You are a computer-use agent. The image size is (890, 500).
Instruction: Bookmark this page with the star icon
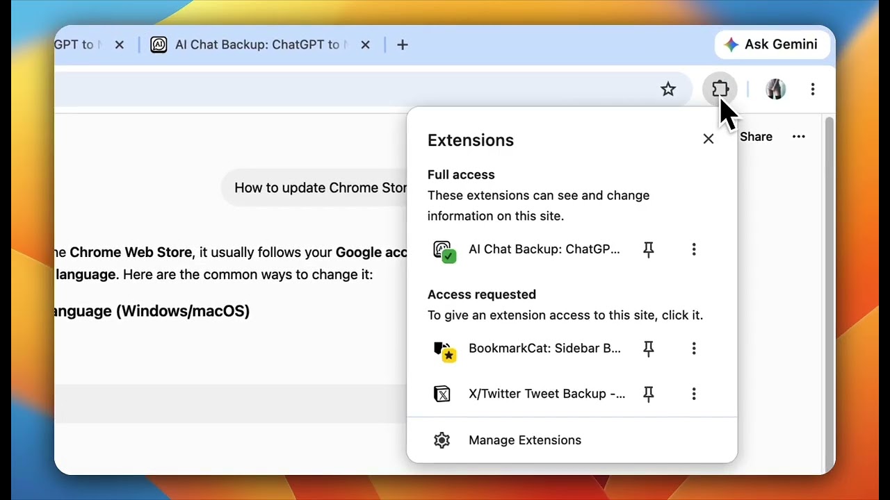tap(668, 89)
